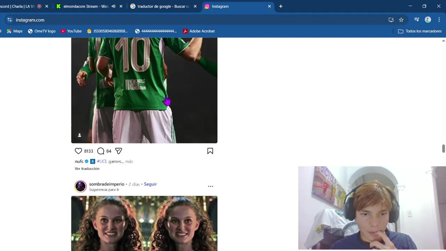Screen dimensions: 446x251
Task: Close the elmondacom Stream tab
Action: click(x=121, y=6)
